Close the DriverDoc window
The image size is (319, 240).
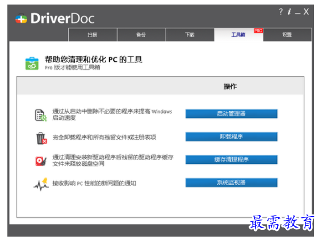[x=306, y=11]
